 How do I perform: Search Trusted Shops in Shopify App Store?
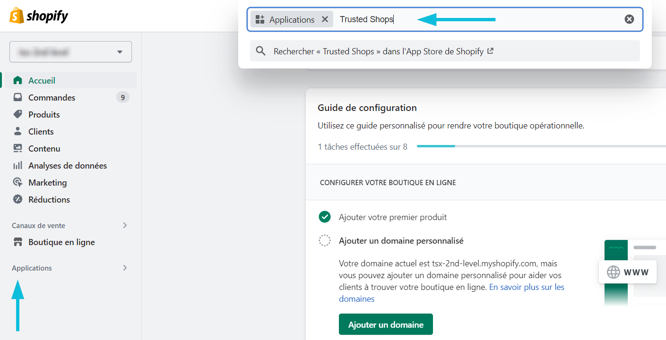(445, 51)
